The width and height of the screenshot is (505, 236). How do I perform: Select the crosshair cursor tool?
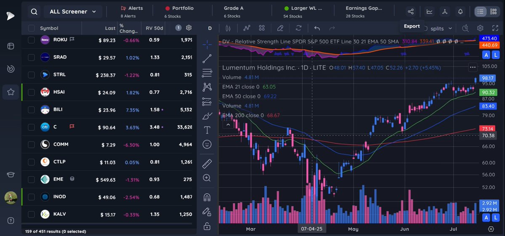click(x=207, y=44)
